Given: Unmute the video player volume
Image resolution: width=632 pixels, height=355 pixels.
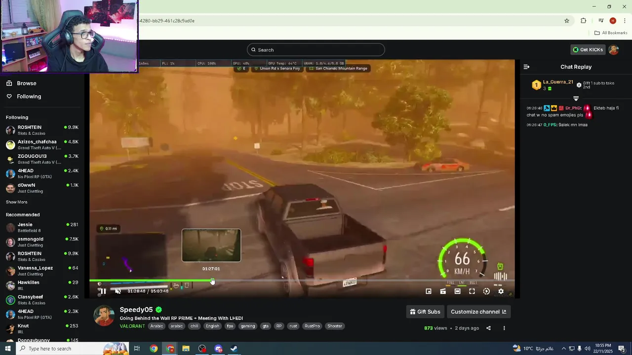Looking at the screenshot, I should 118,291.
